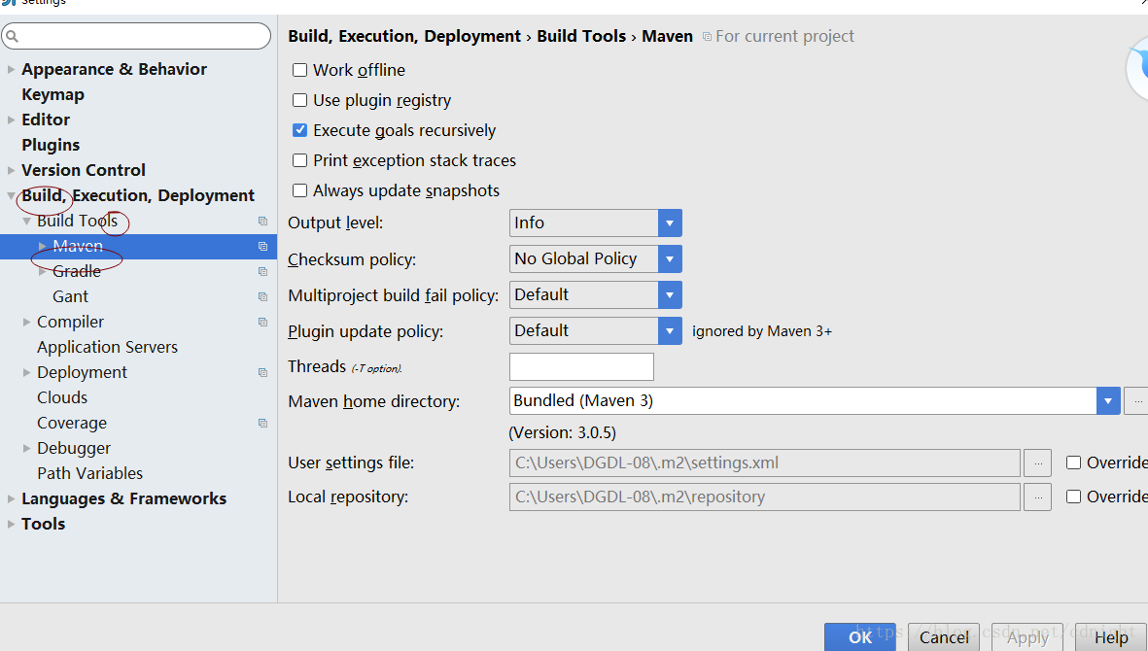The width and height of the screenshot is (1148, 651).
Task: Enable Use plugin registry checkbox
Action: point(299,100)
